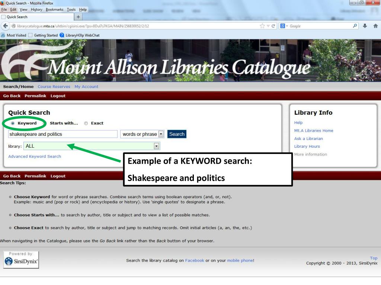Open the Mt.A Libraries Home link
381x285 pixels.
click(x=314, y=130)
